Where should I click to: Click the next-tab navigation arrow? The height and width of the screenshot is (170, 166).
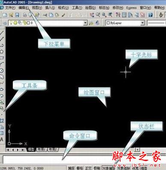[18, 150]
